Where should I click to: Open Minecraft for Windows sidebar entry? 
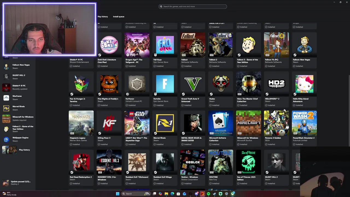(x=18, y=118)
